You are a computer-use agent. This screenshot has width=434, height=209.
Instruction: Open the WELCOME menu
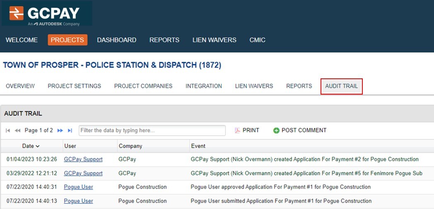[x=22, y=40]
